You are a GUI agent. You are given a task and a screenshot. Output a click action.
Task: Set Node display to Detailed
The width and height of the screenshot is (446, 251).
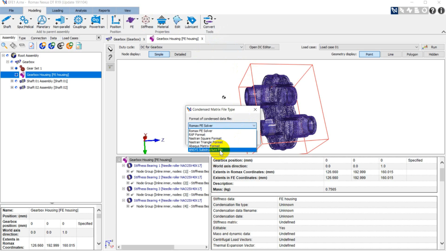click(180, 54)
